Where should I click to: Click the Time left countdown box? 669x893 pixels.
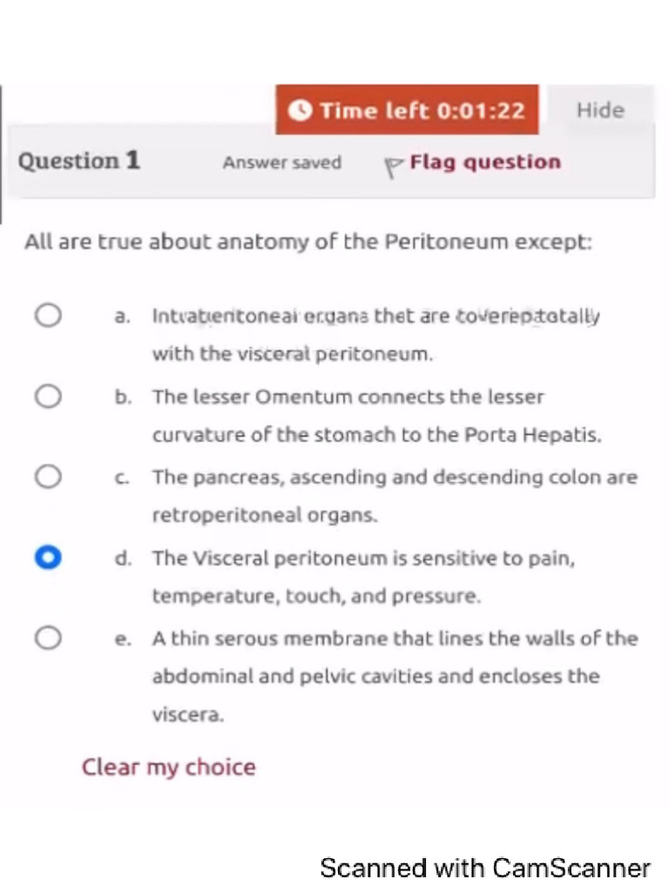coord(407,109)
